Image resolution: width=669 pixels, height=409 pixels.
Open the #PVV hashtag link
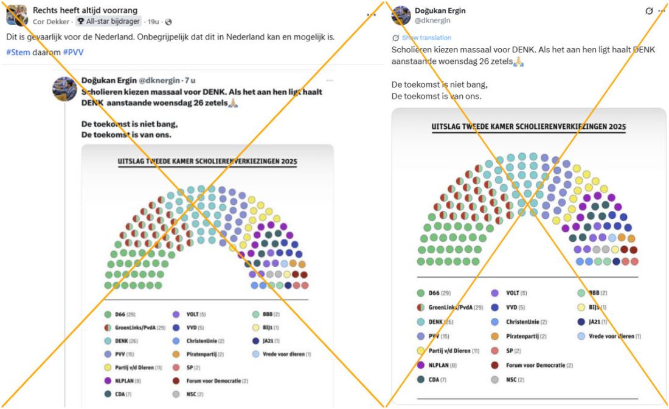coord(73,52)
